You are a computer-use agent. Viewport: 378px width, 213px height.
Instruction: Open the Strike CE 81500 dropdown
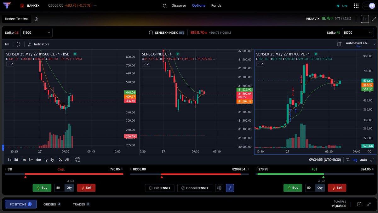[37, 32]
